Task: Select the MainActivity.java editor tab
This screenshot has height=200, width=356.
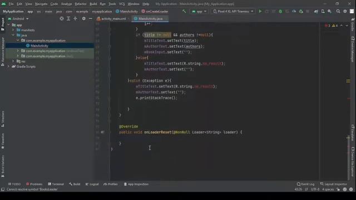Action: click(x=150, y=18)
